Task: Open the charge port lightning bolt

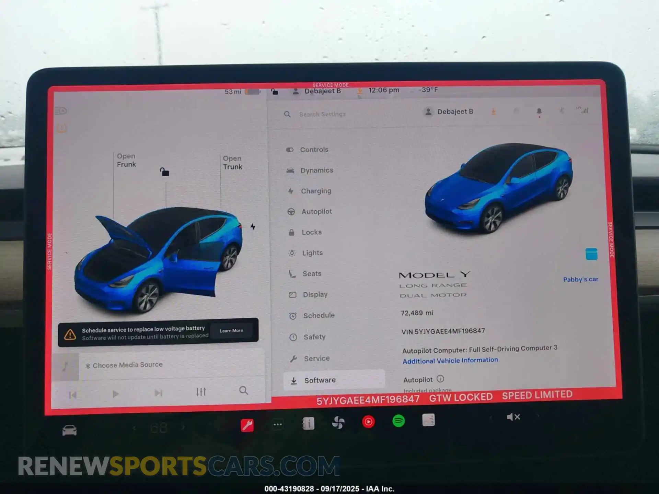Action: coord(253,226)
